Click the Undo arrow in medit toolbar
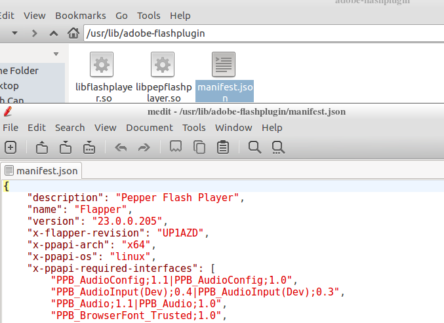444x323 pixels. tap(121, 147)
